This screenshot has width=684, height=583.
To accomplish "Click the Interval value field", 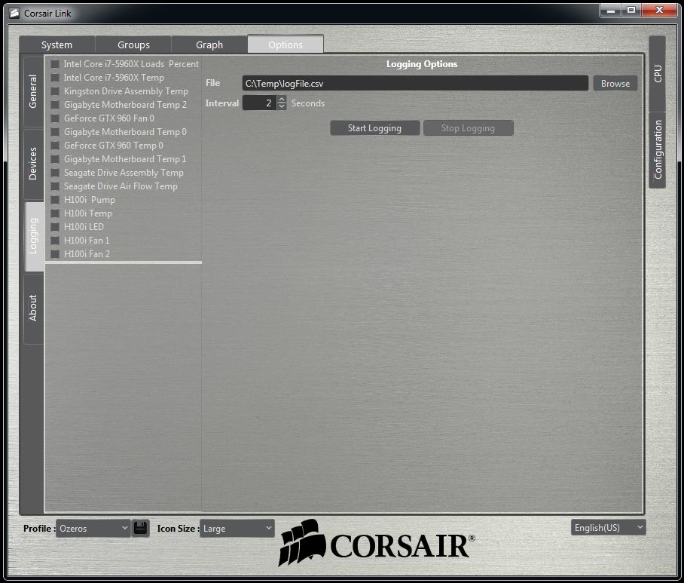I will pyautogui.click(x=259, y=103).
